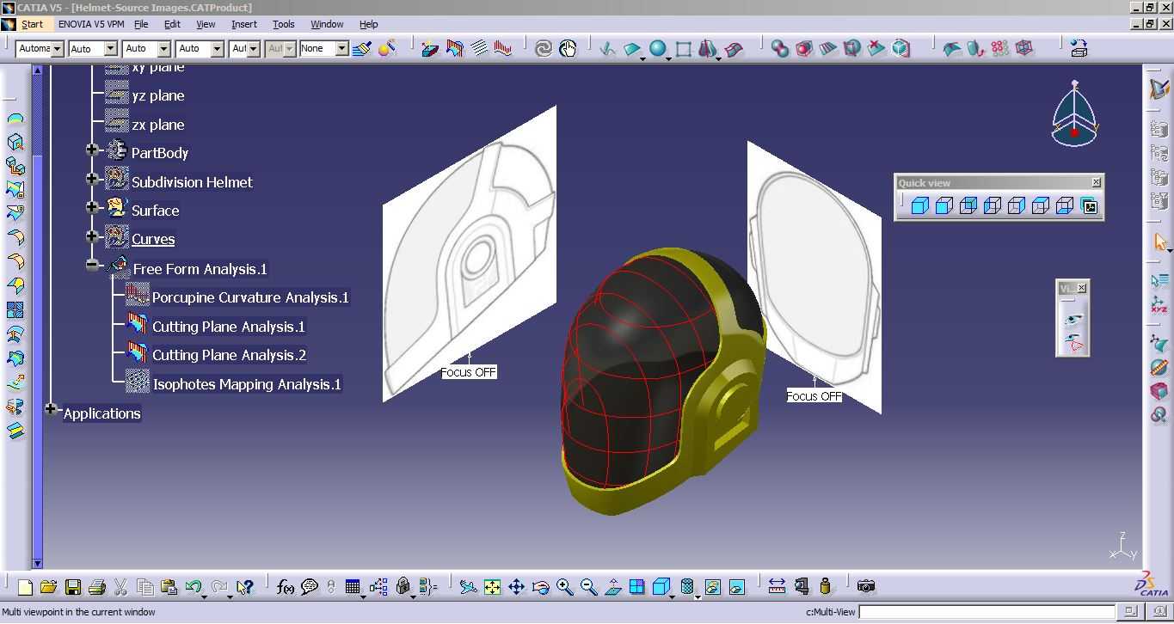The width and height of the screenshot is (1174, 624).
Task: Open the Window menu
Action: pos(327,24)
